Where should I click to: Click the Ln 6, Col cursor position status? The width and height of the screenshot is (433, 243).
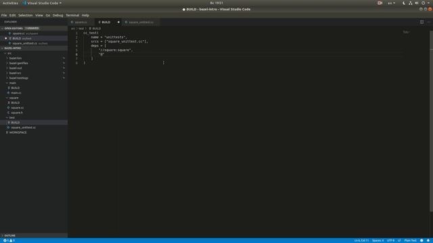click(361, 240)
